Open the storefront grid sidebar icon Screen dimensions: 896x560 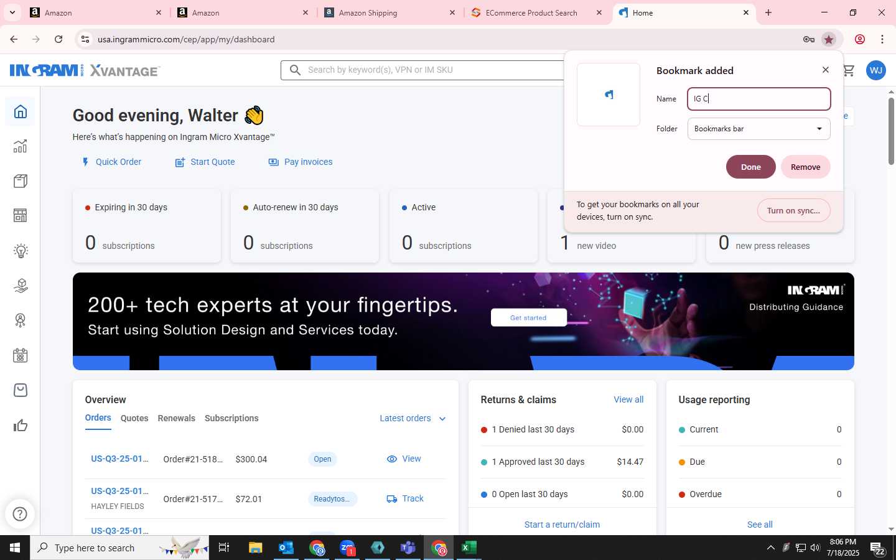click(21, 216)
